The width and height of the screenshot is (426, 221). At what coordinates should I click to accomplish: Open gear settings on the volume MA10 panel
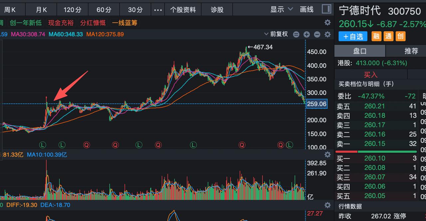coord(327,155)
